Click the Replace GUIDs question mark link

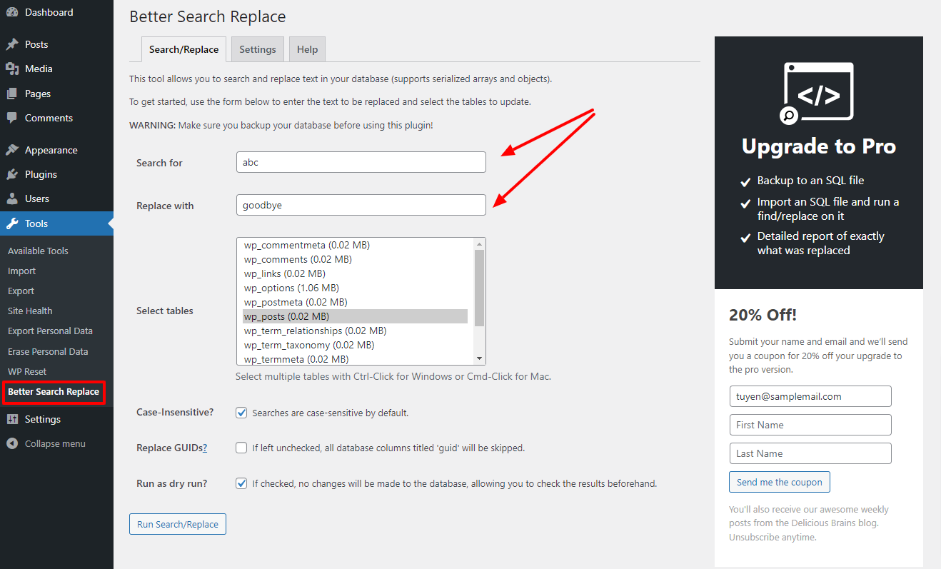tap(205, 448)
